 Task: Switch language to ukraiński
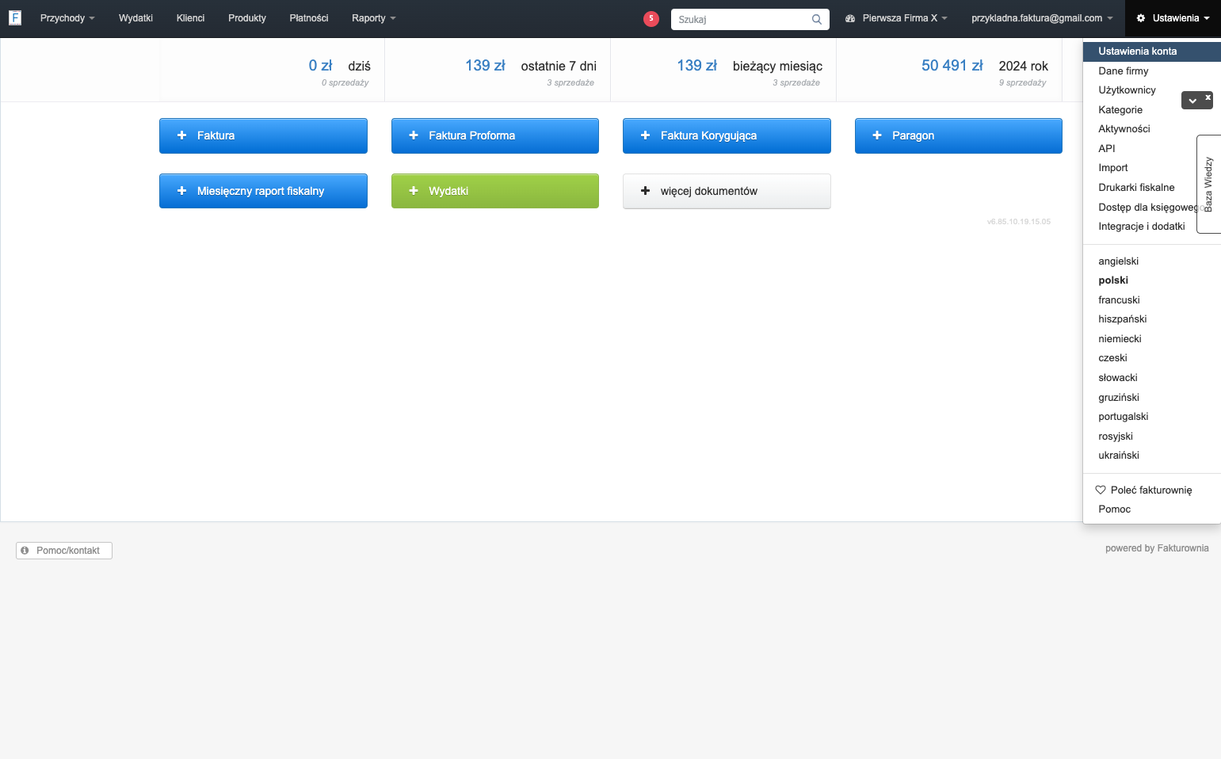[1119, 455]
